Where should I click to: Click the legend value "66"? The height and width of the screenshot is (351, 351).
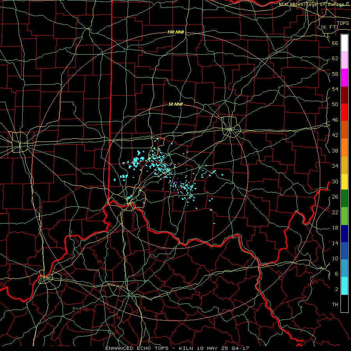(x=335, y=43)
